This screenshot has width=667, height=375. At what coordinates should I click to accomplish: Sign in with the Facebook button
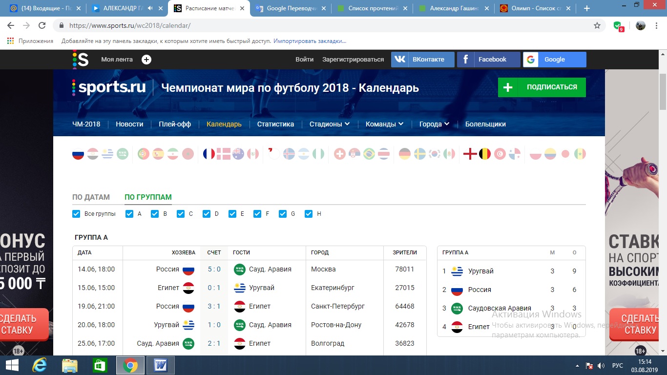pos(489,60)
